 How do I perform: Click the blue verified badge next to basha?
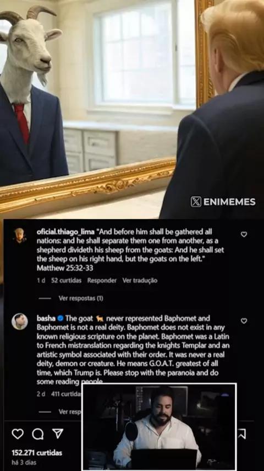[x=60, y=318]
